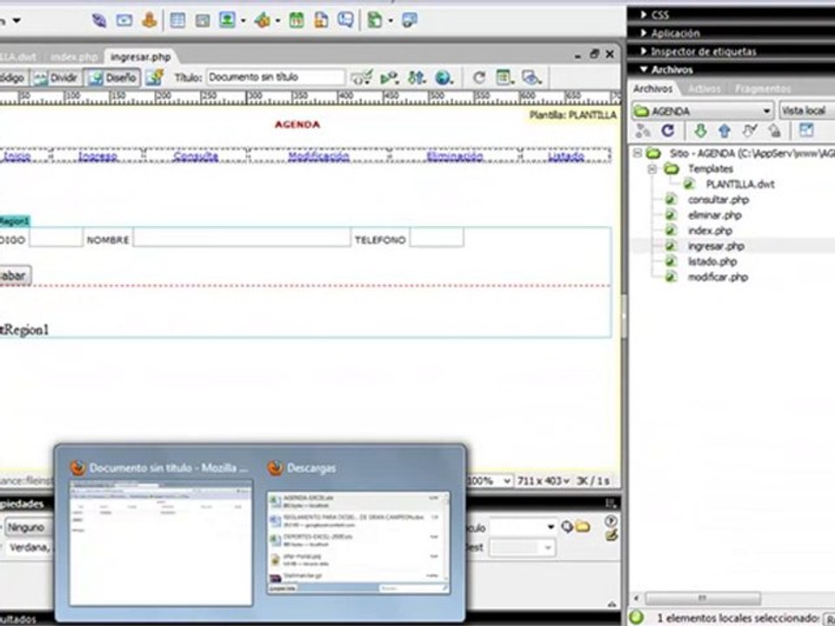This screenshot has width=835, height=626.
Task: Browse for file with folder icon
Action: coord(583,527)
